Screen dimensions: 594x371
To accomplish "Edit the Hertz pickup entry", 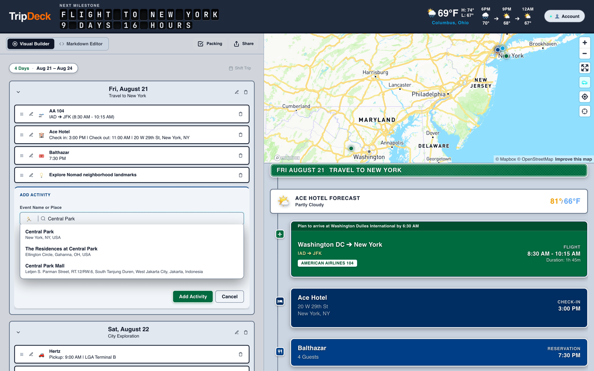I will pos(31,354).
